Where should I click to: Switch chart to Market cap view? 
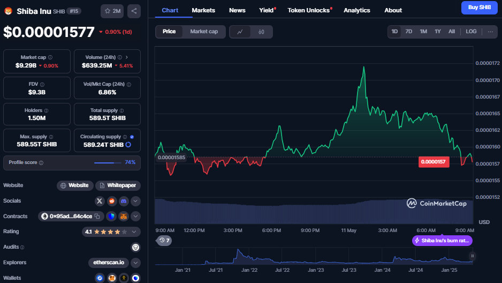click(x=204, y=32)
